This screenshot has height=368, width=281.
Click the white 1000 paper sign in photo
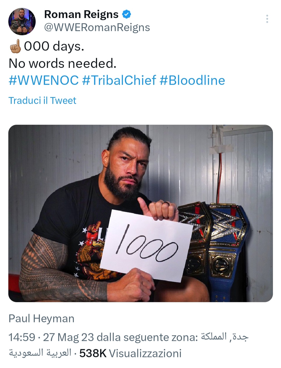(x=146, y=246)
